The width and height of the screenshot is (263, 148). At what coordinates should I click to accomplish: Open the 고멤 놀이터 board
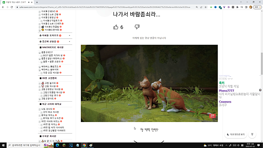(x=50, y=83)
